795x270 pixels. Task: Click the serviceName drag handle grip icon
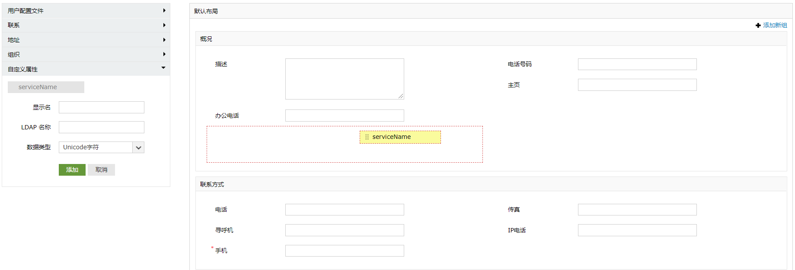(367, 137)
